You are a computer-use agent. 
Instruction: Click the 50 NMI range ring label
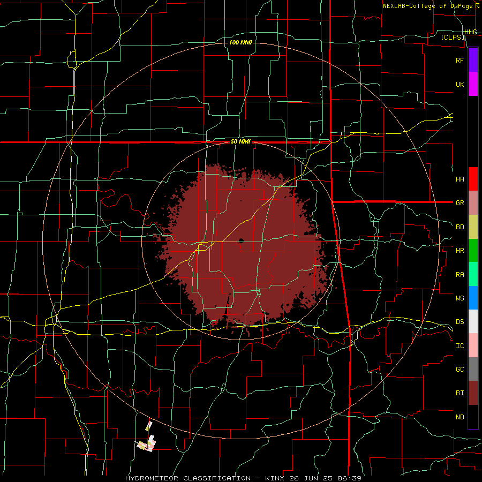[x=240, y=141]
